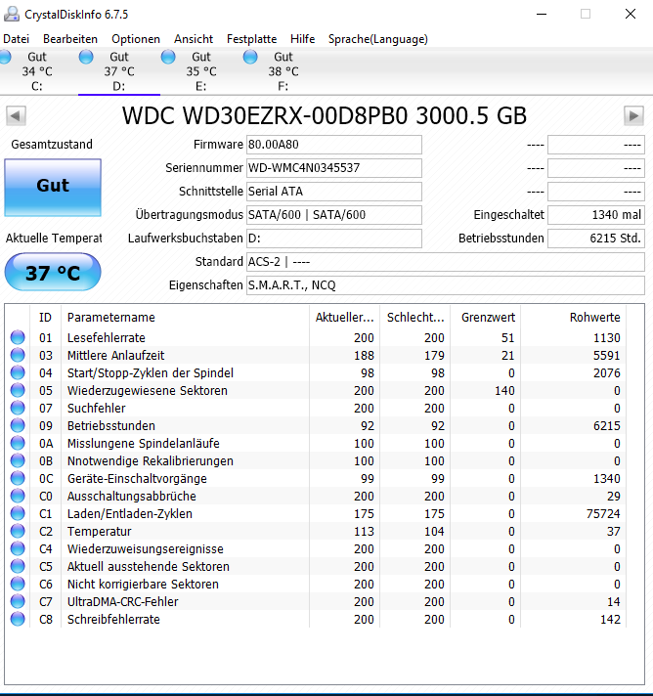Click the ID column header
This screenshot has width=653, height=696.
click(x=45, y=318)
